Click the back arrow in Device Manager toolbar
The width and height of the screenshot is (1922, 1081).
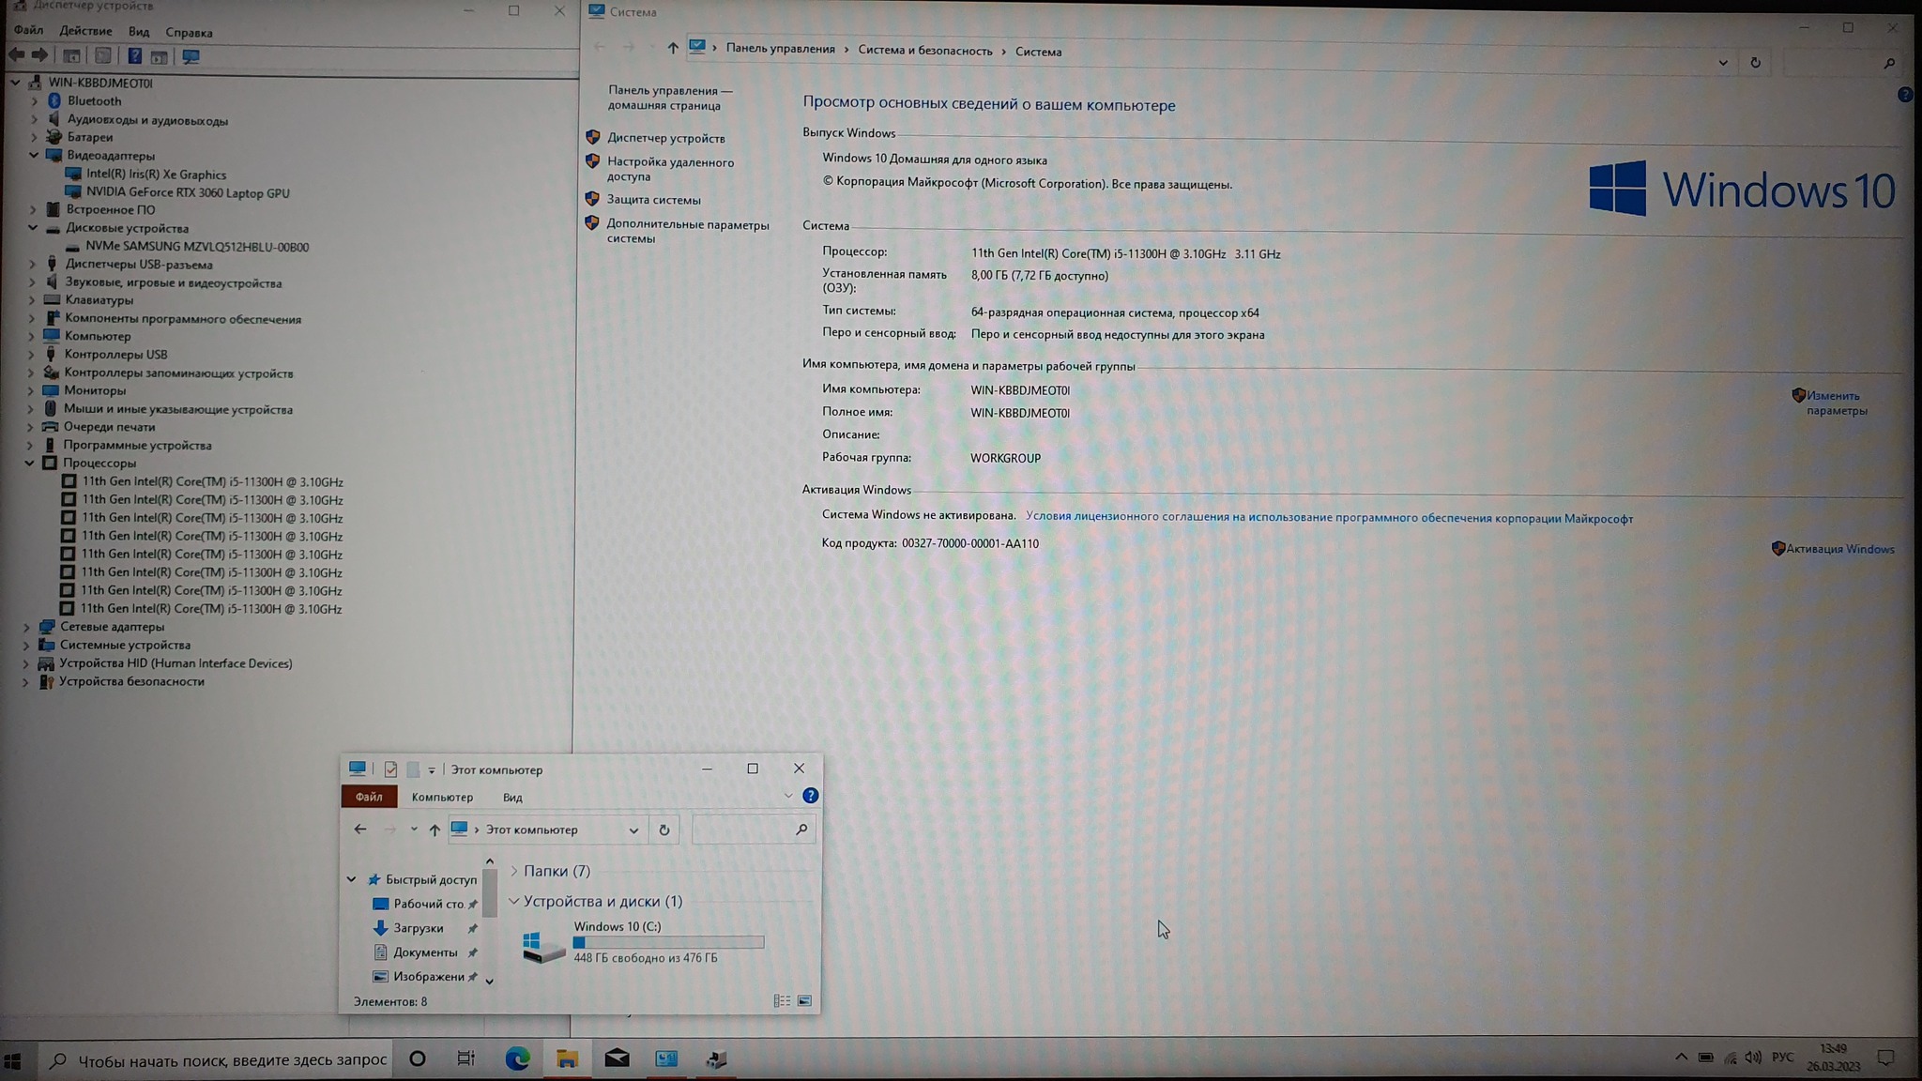[x=16, y=56]
